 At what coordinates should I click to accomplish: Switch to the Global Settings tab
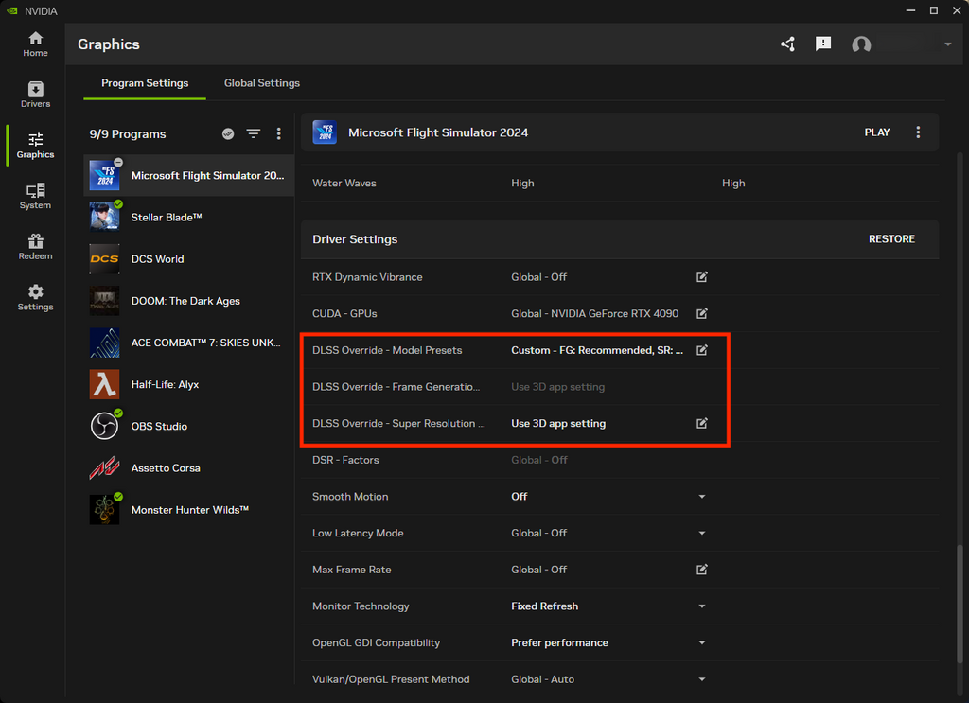(262, 83)
